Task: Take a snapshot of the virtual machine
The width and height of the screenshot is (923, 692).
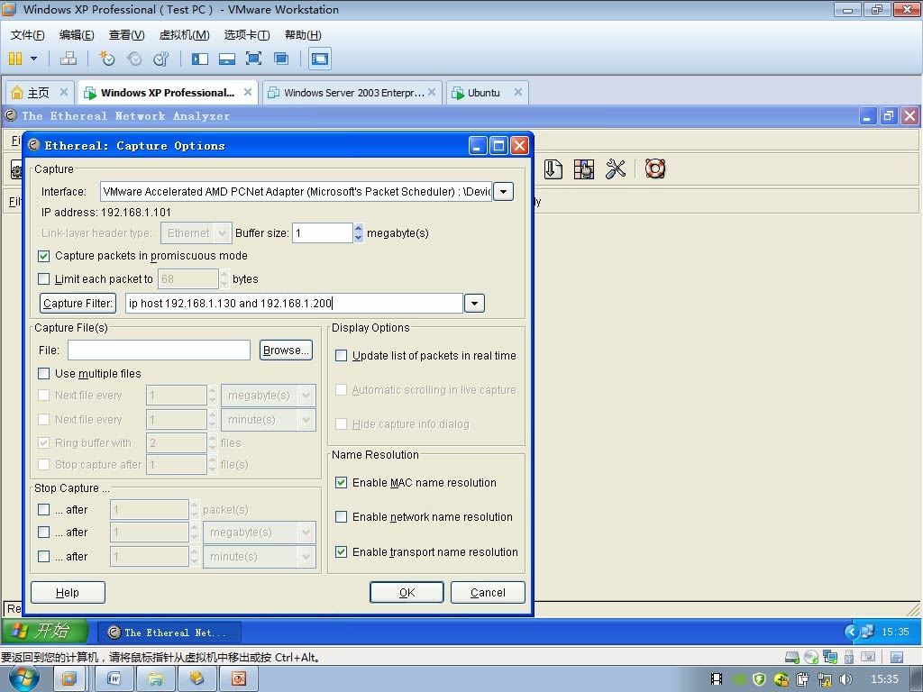Action: (x=107, y=59)
